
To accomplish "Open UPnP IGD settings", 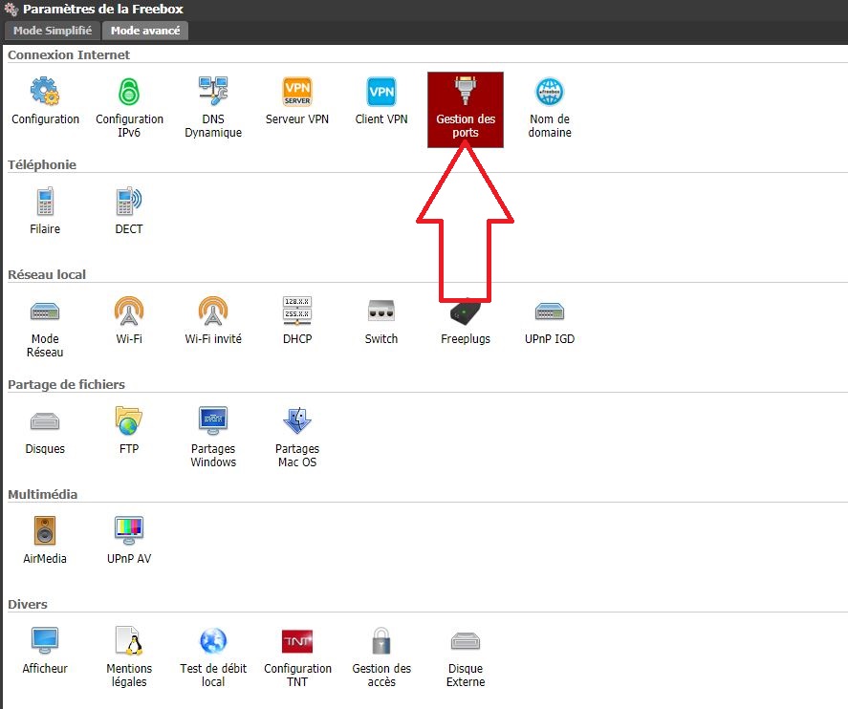I will tap(550, 321).
